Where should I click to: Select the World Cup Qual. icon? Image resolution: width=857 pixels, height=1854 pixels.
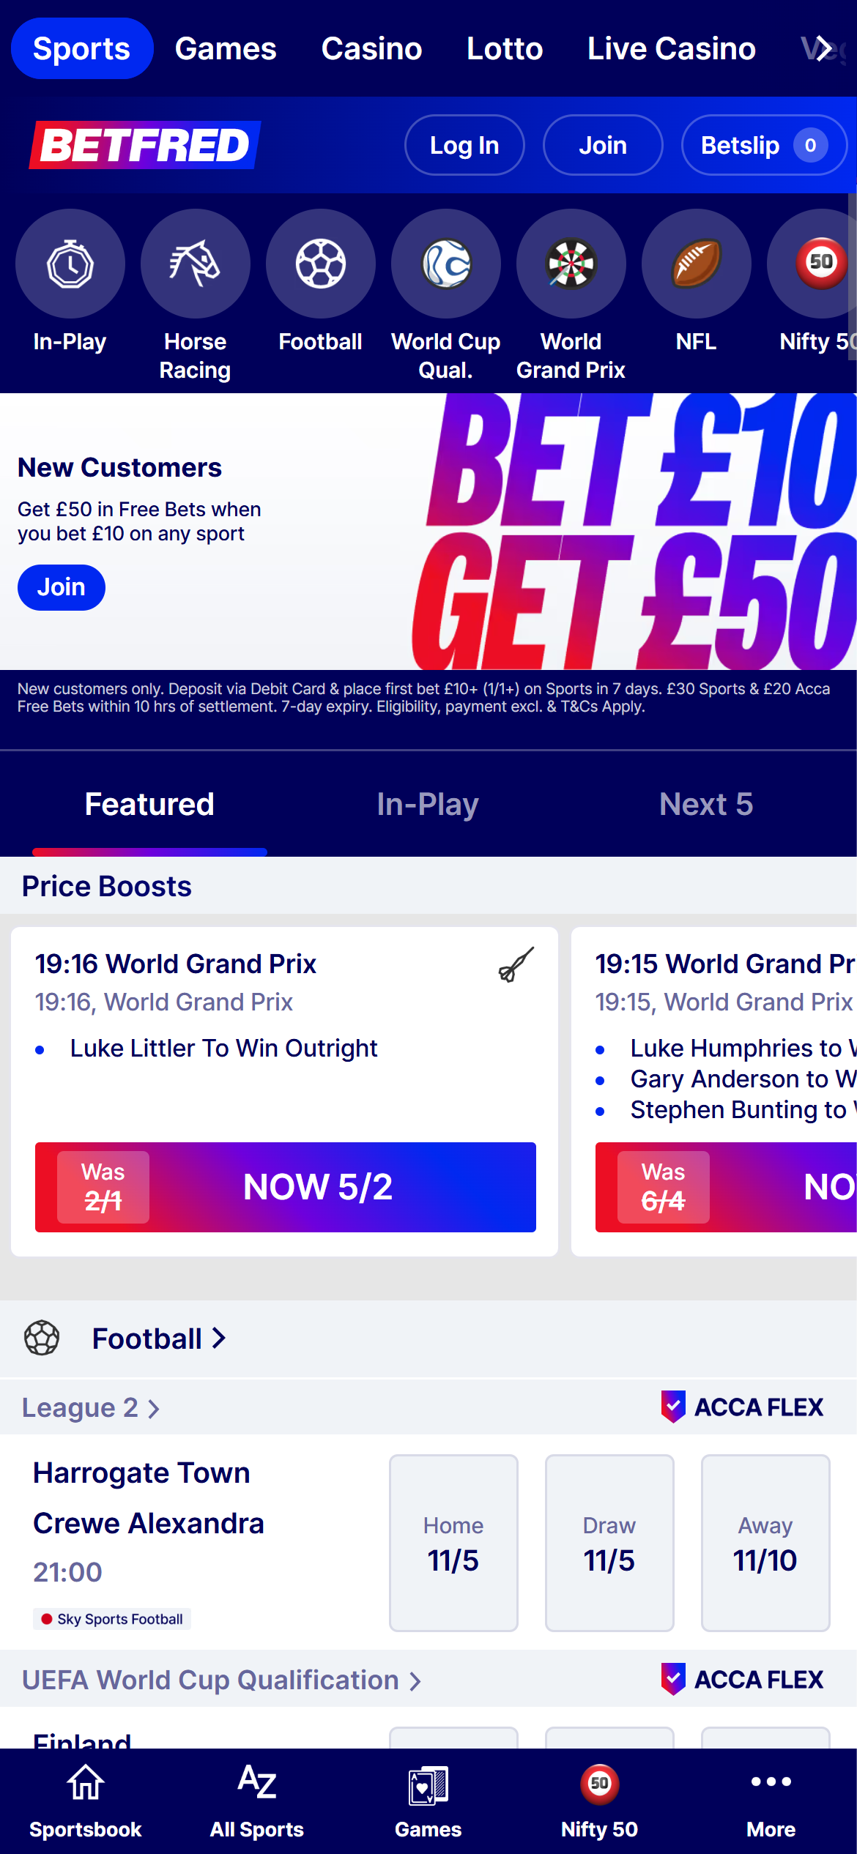pyautogui.click(x=445, y=264)
